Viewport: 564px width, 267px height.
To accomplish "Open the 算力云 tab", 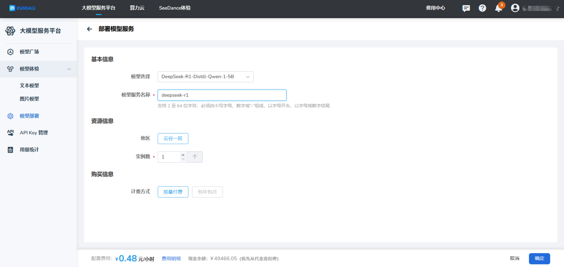I will 137,8.
